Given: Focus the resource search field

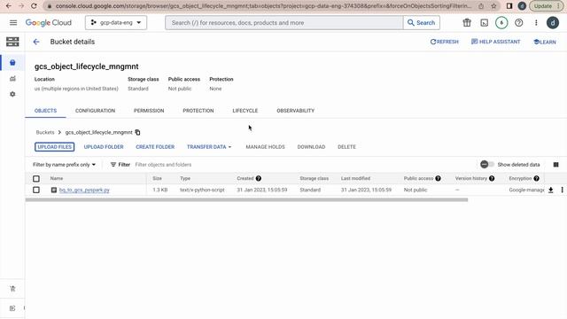Looking at the screenshot, I should (284, 23).
